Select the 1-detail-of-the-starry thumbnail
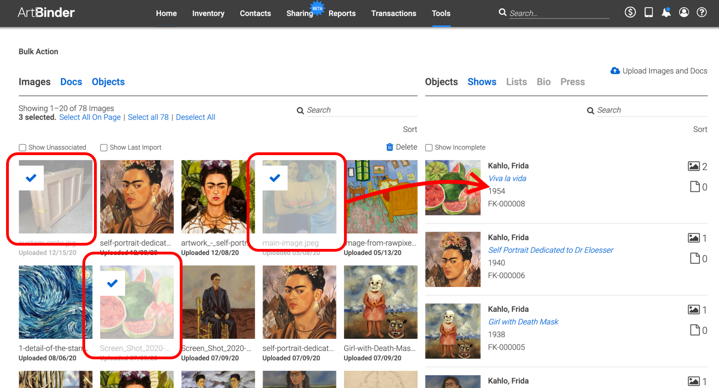 [x=55, y=302]
